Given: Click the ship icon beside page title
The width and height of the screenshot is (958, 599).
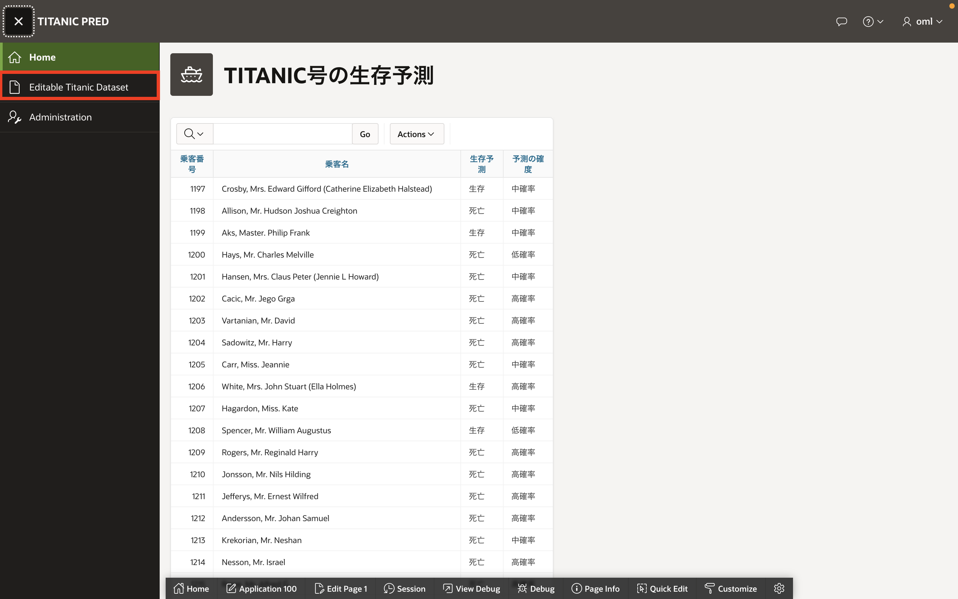Looking at the screenshot, I should click(192, 75).
